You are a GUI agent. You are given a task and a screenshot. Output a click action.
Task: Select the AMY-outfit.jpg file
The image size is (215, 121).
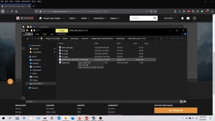point(67,48)
